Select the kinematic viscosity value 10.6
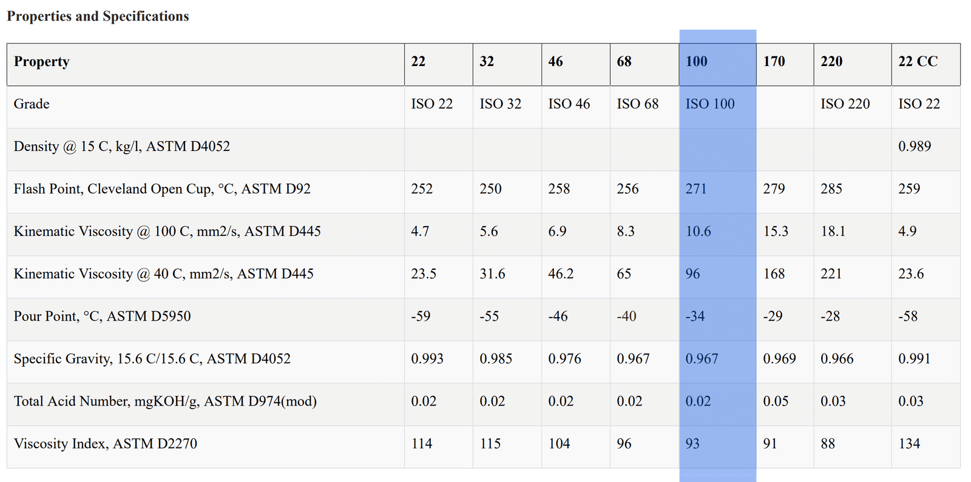Screen dimensions: 971x482 (698, 231)
